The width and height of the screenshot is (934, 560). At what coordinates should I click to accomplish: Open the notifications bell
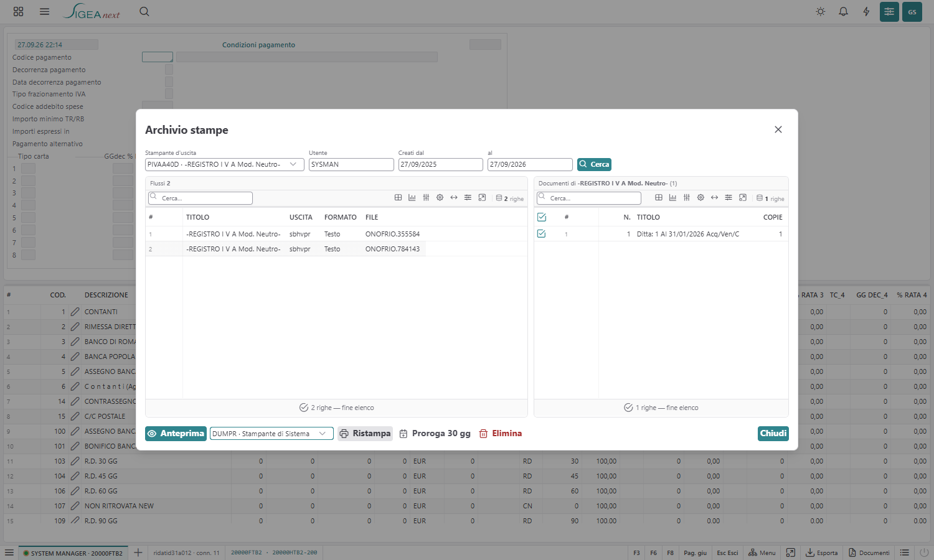point(843,11)
